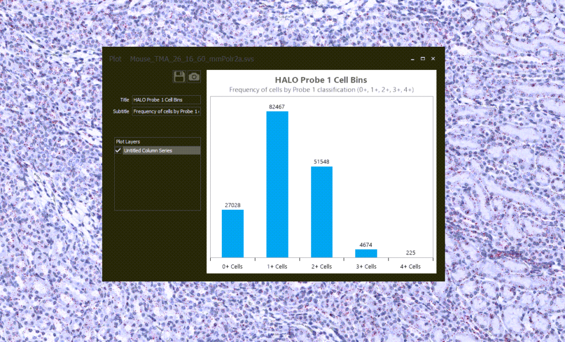Click the 225 value label on the chart
565x342 pixels.
pyautogui.click(x=409, y=253)
